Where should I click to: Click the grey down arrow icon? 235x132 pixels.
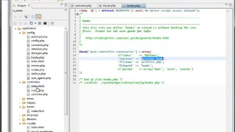pyautogui.click(x=25, y=23)
